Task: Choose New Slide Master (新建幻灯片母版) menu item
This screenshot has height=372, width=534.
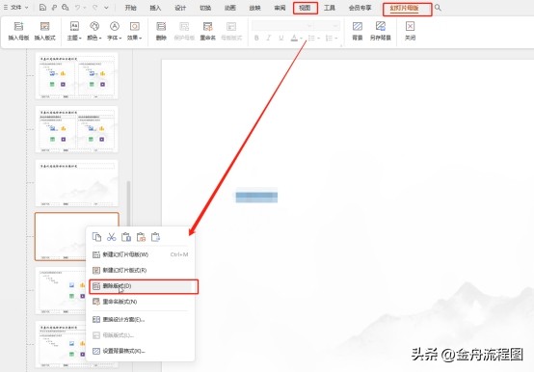Action: point(141,254)
